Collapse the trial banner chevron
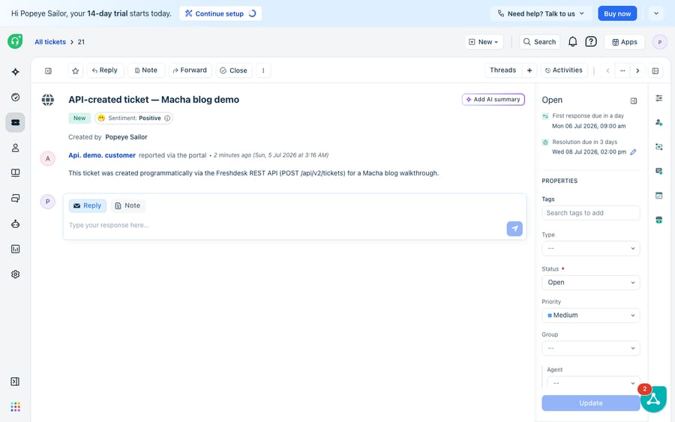 click(x=656, y=13)
